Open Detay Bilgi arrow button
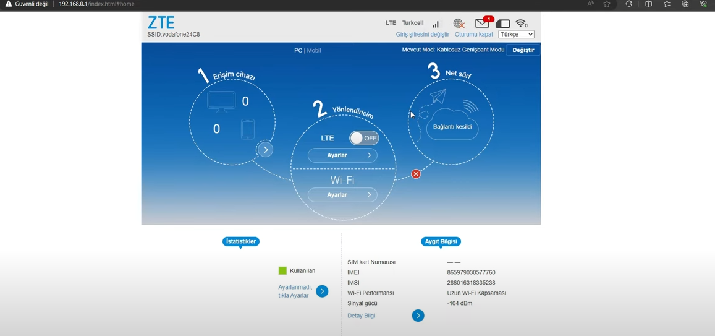This screenshot has width=715, height=336. (x=418, y=316)
